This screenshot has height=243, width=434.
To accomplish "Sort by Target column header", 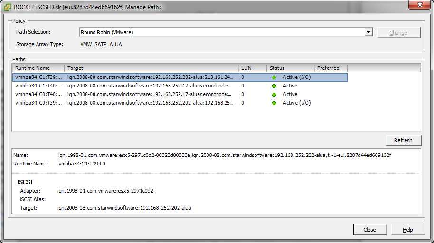I will [x=151, y=68].
